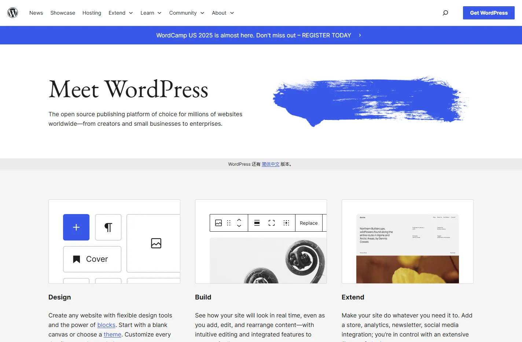Click the paragraph pilcrow block icon

click(x=108, y=227)
